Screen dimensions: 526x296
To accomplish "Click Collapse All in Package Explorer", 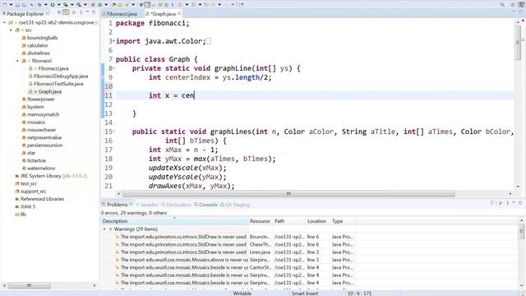I will pos(59,12).
